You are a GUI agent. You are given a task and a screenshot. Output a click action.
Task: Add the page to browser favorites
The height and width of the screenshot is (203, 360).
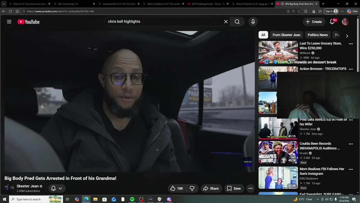tap(299, 11)
